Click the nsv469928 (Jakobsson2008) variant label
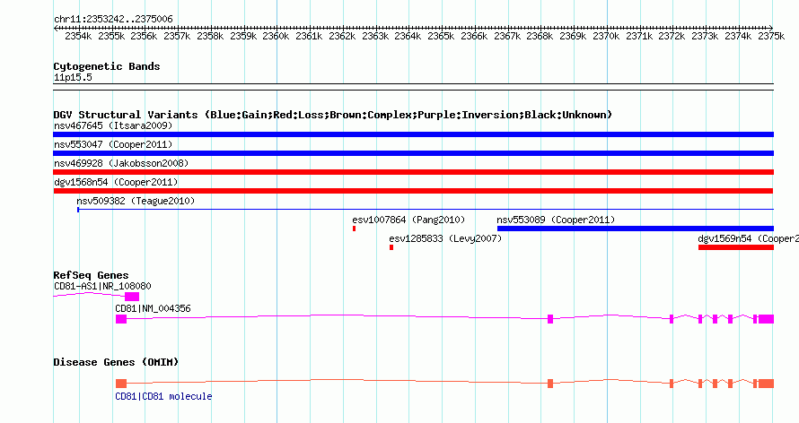The height and width of the screenshot is (423, 799). [x=121, y=163]
